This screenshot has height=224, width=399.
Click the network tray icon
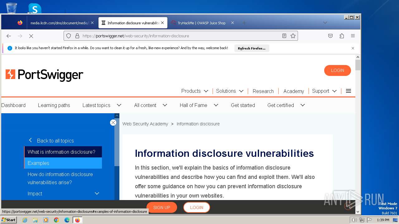coord(362,220)
